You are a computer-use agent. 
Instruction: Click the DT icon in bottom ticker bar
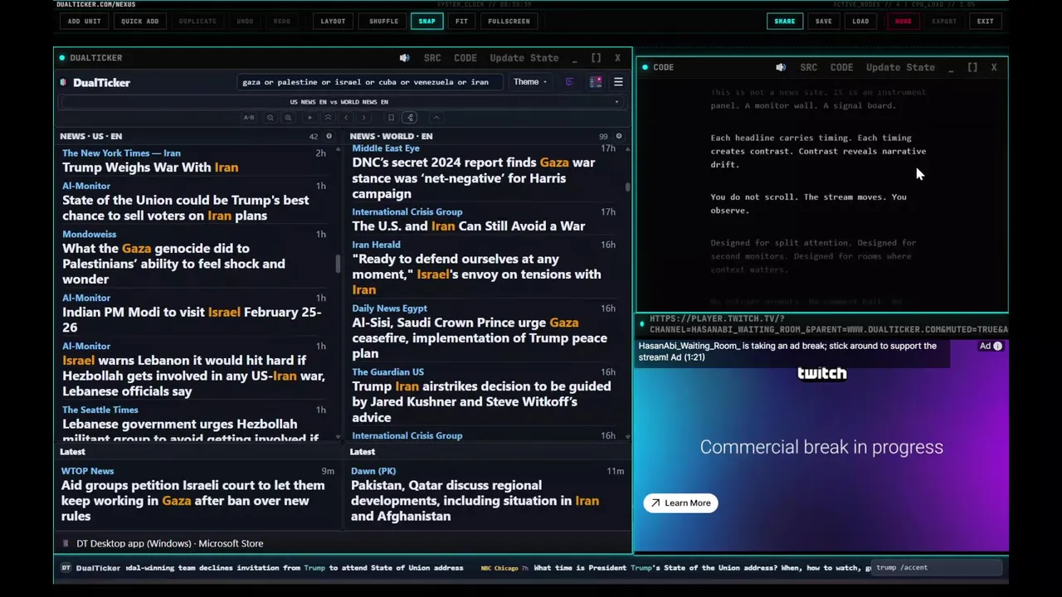tap(66, 568)
